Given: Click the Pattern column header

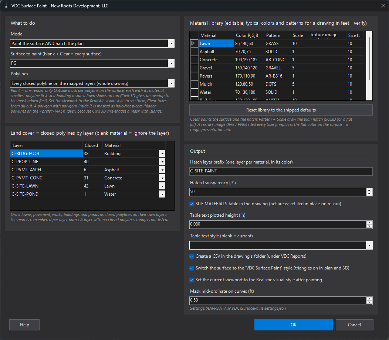Looking at the screenshot, I should click(277, 35).
